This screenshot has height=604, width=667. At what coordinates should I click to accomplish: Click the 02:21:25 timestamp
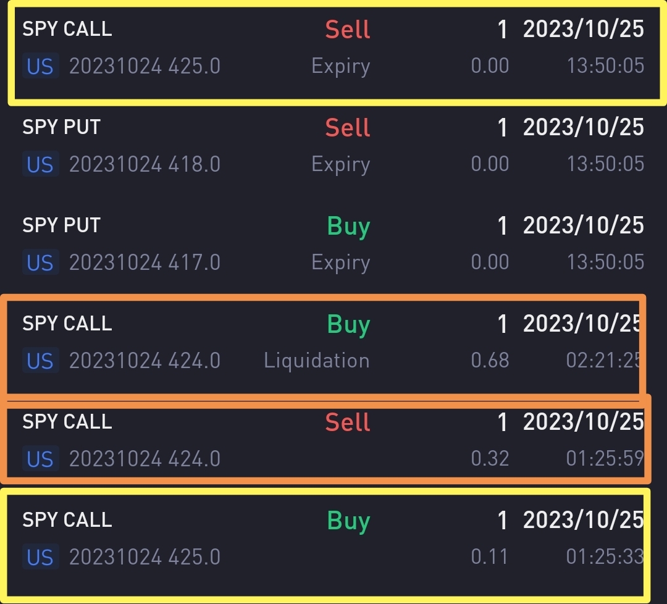click(604, 361)
